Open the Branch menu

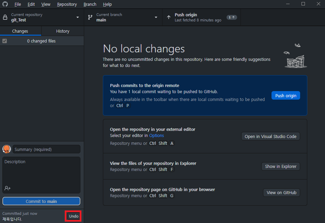pos(90,4)
